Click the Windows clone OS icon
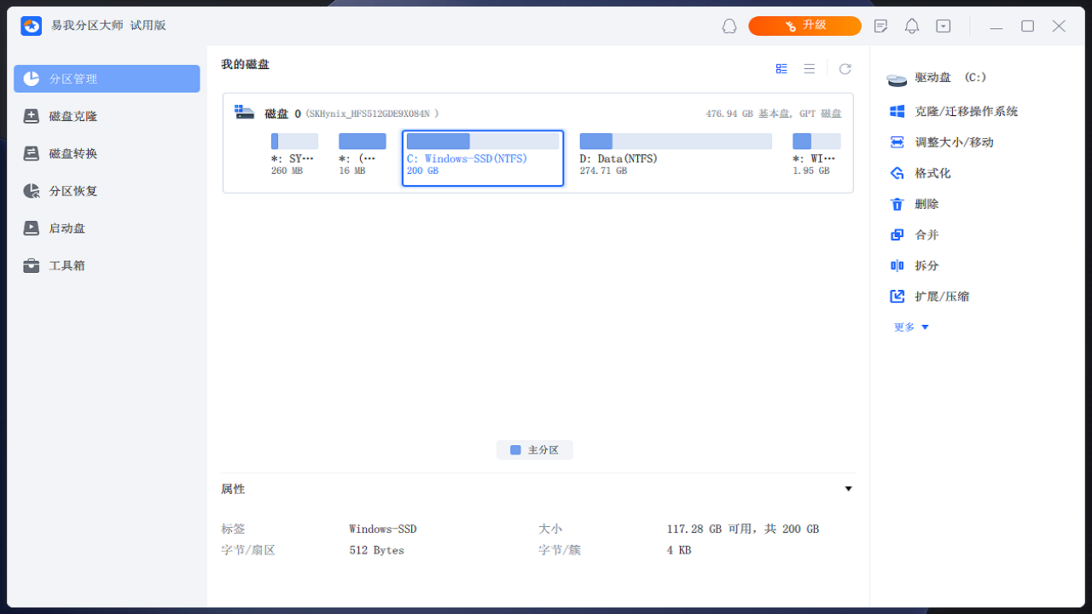The height and width of the screenshot is (614, 1092). pos(897,112)
